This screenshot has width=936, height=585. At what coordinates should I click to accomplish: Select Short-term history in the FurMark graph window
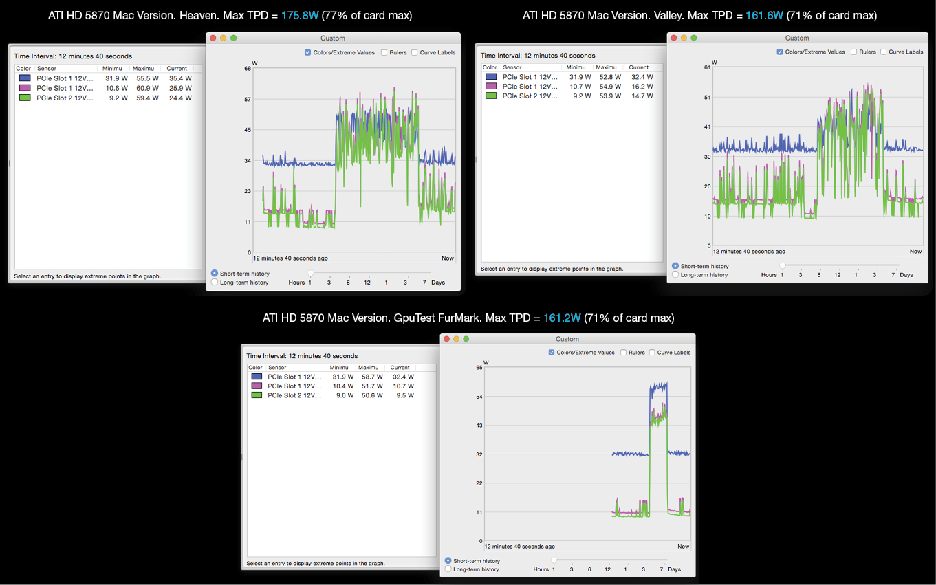click(448, 561)
